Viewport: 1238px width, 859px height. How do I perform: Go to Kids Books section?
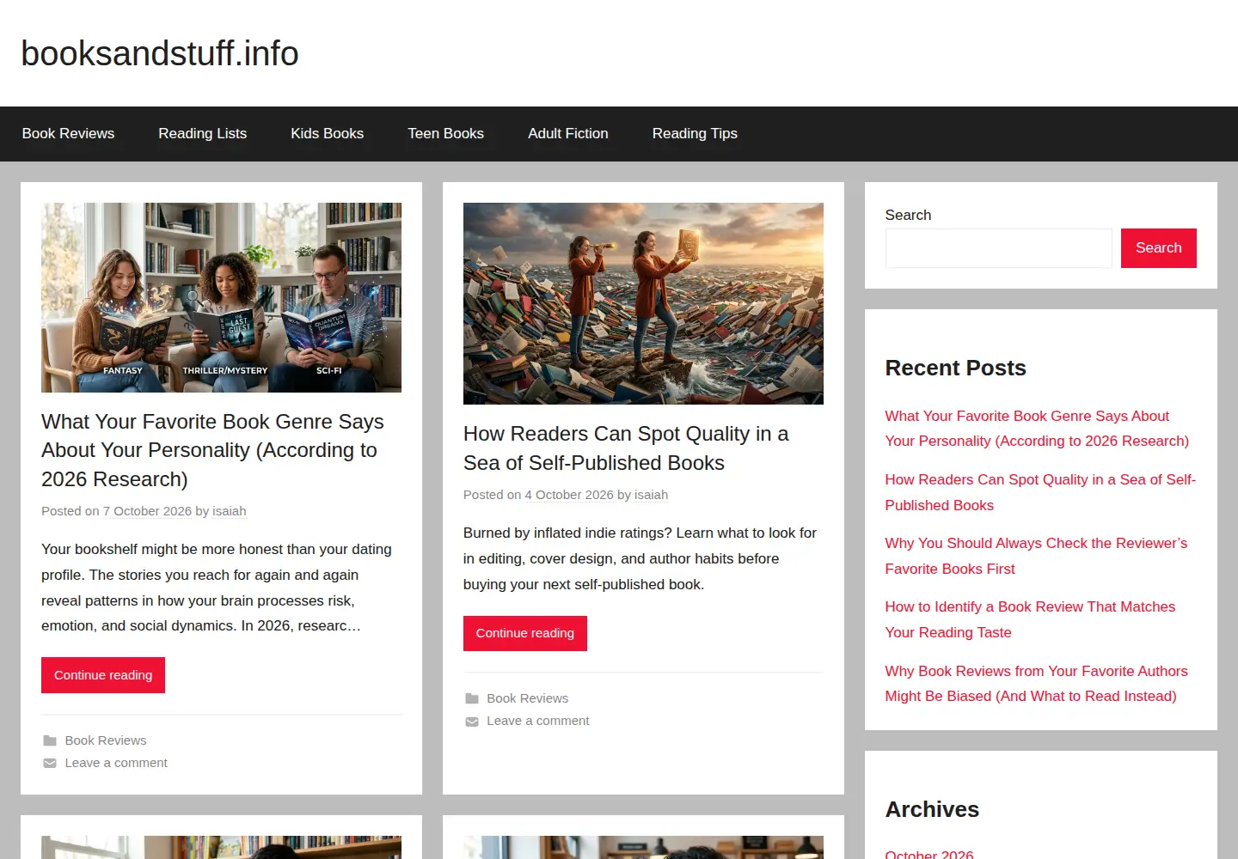[x=327, y=133]
